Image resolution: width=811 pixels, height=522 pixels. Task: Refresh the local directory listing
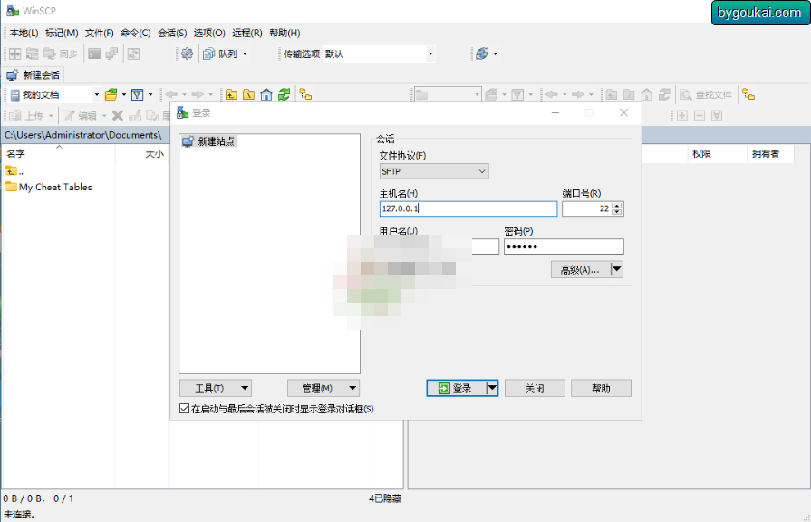pos(284,94)
